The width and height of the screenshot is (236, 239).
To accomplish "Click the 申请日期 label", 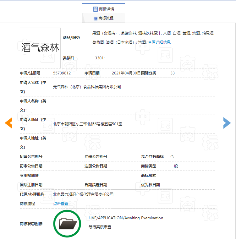I will (x=92, y=73).
